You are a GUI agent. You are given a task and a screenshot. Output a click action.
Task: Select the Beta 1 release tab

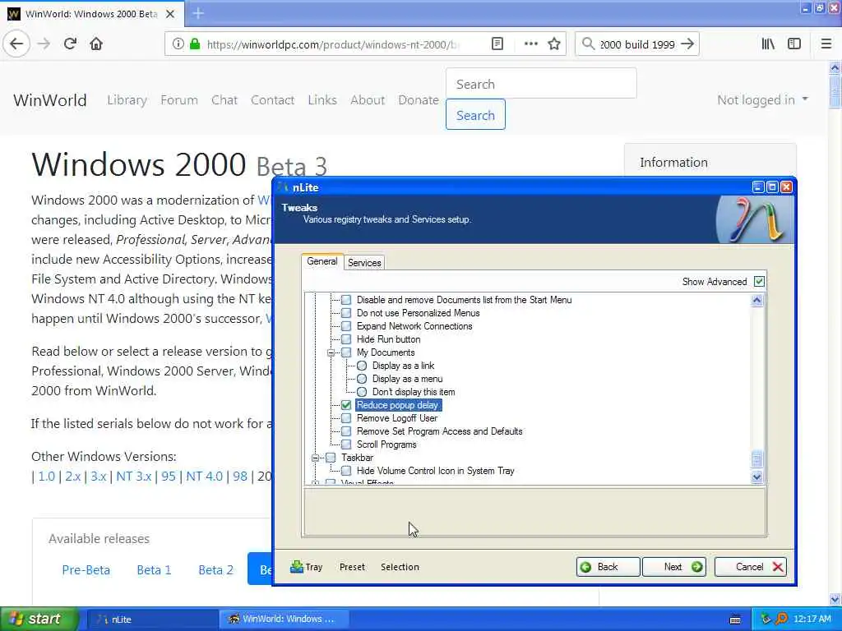(x=154, y=570)
